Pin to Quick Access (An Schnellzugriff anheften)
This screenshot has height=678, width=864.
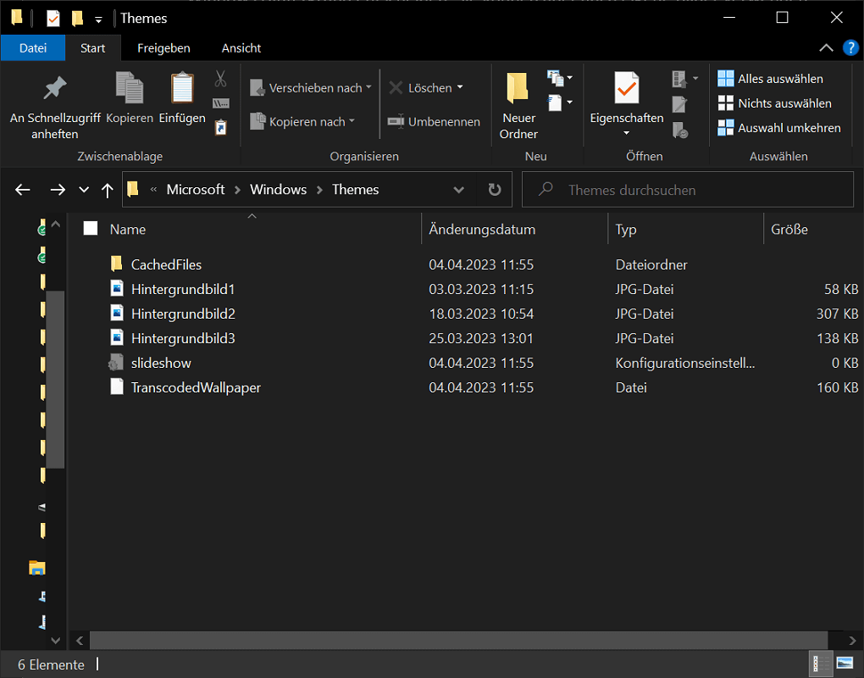tap(54, 107)
